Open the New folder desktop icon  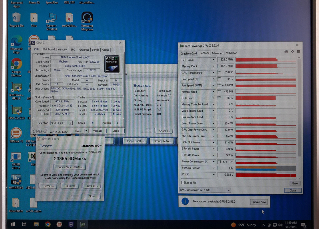coord(16,205)
